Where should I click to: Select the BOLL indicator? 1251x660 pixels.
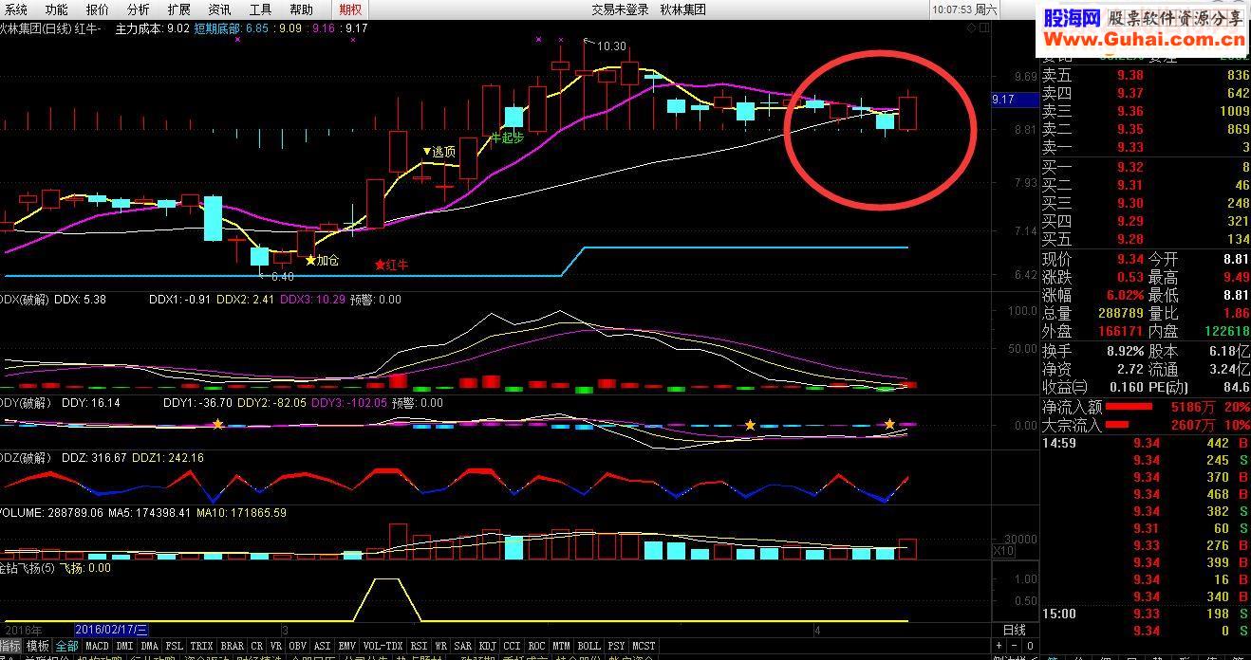588,647
